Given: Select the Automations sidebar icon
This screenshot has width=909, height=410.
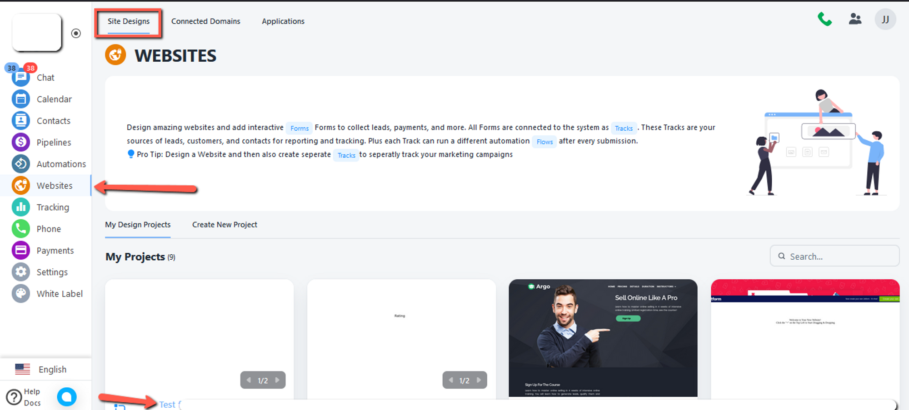Looking at the screenshot, I should 20,164.
